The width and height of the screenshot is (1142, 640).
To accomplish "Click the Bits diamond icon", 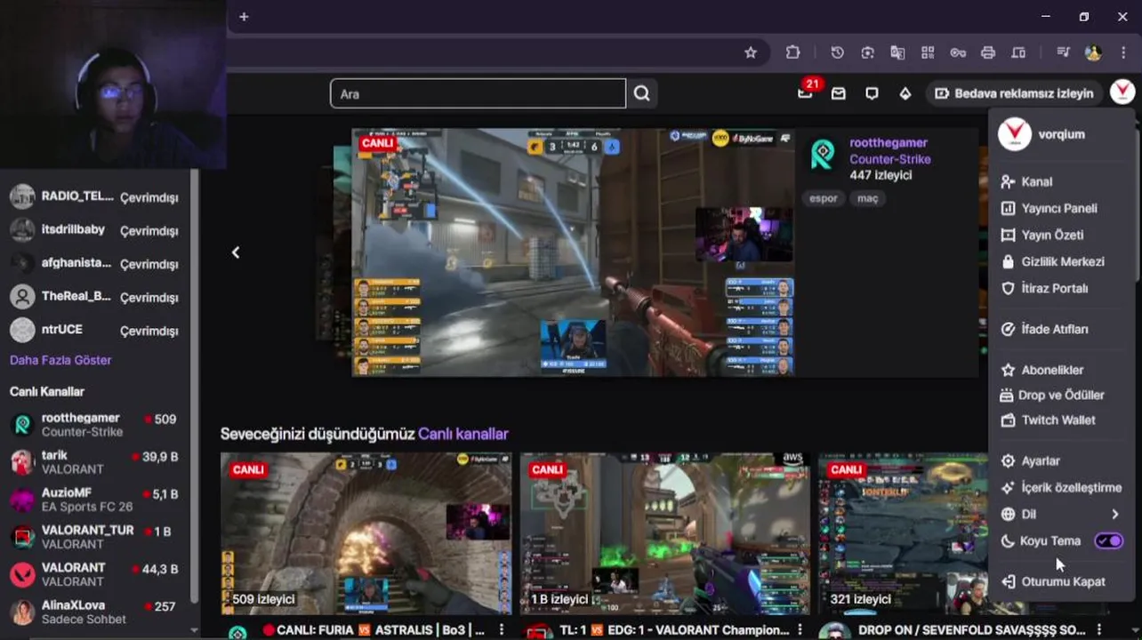I will pyautogui.click(x=905, y=93).
